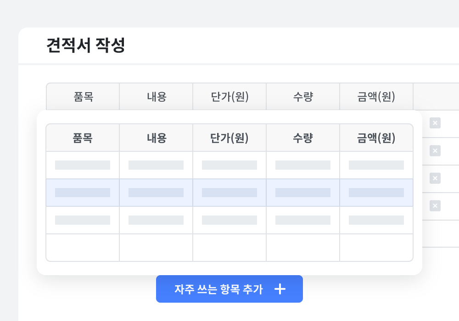Remove the second quote item row
Viewport: 459px width, 321px height.
coord(435,150)
